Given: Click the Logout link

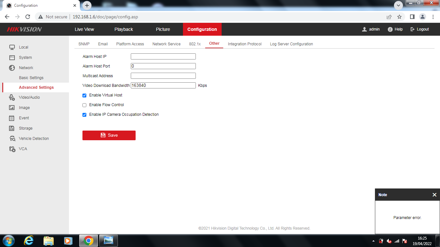Looking at the screenshot, I should click(420, 29).
